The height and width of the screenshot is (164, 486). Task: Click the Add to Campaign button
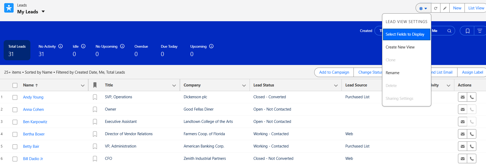pos(334,72)
